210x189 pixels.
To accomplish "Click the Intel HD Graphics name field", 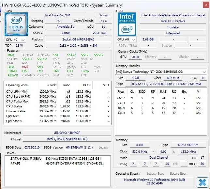I will coord(173,21).
